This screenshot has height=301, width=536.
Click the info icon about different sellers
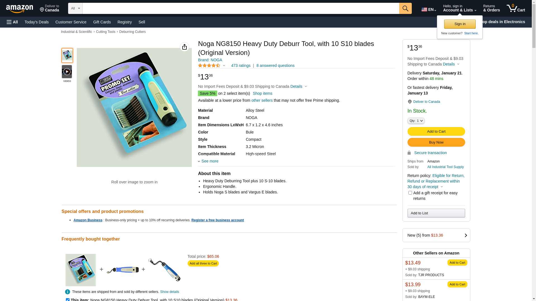67,292
